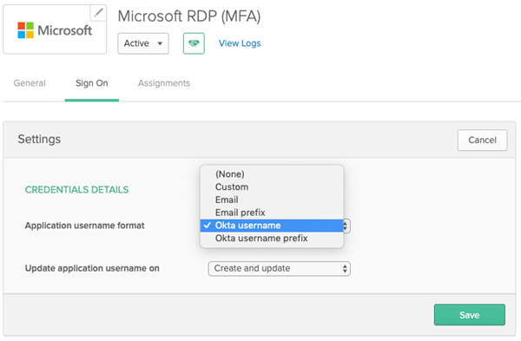Click the Microsoft RDP (MFA) title

[189, 16]
